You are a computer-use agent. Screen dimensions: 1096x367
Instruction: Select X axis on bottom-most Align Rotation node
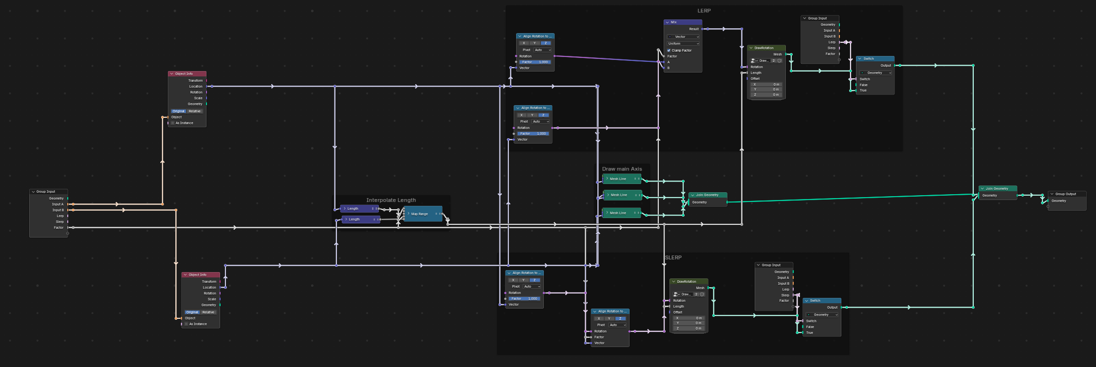click(x=599, y=319)
